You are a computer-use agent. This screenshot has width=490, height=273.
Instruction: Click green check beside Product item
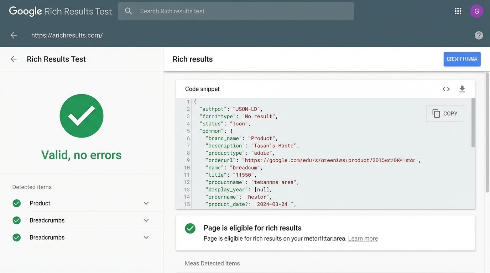pyautogui.click(x=17, y=203)
